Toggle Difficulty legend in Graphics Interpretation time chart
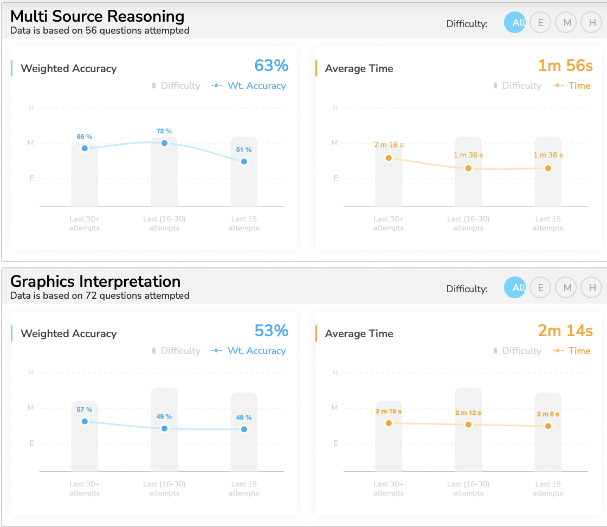 pos(517,351)
